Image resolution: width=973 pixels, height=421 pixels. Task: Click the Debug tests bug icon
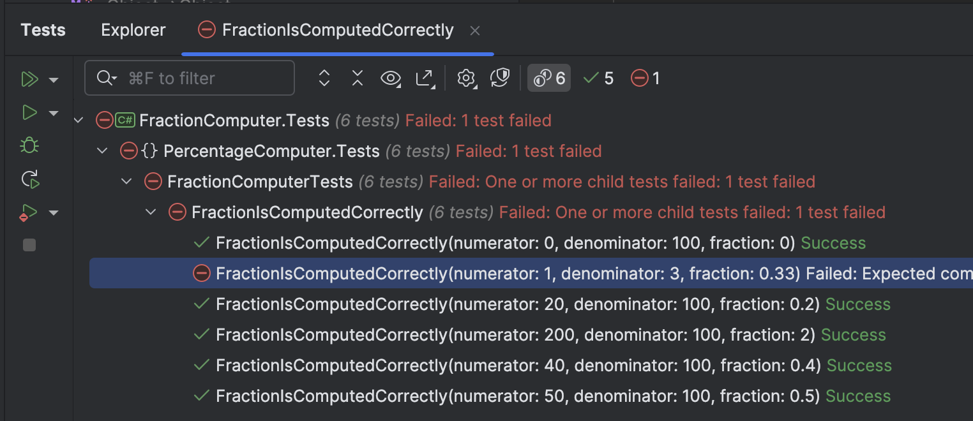[x=29, y=145]
